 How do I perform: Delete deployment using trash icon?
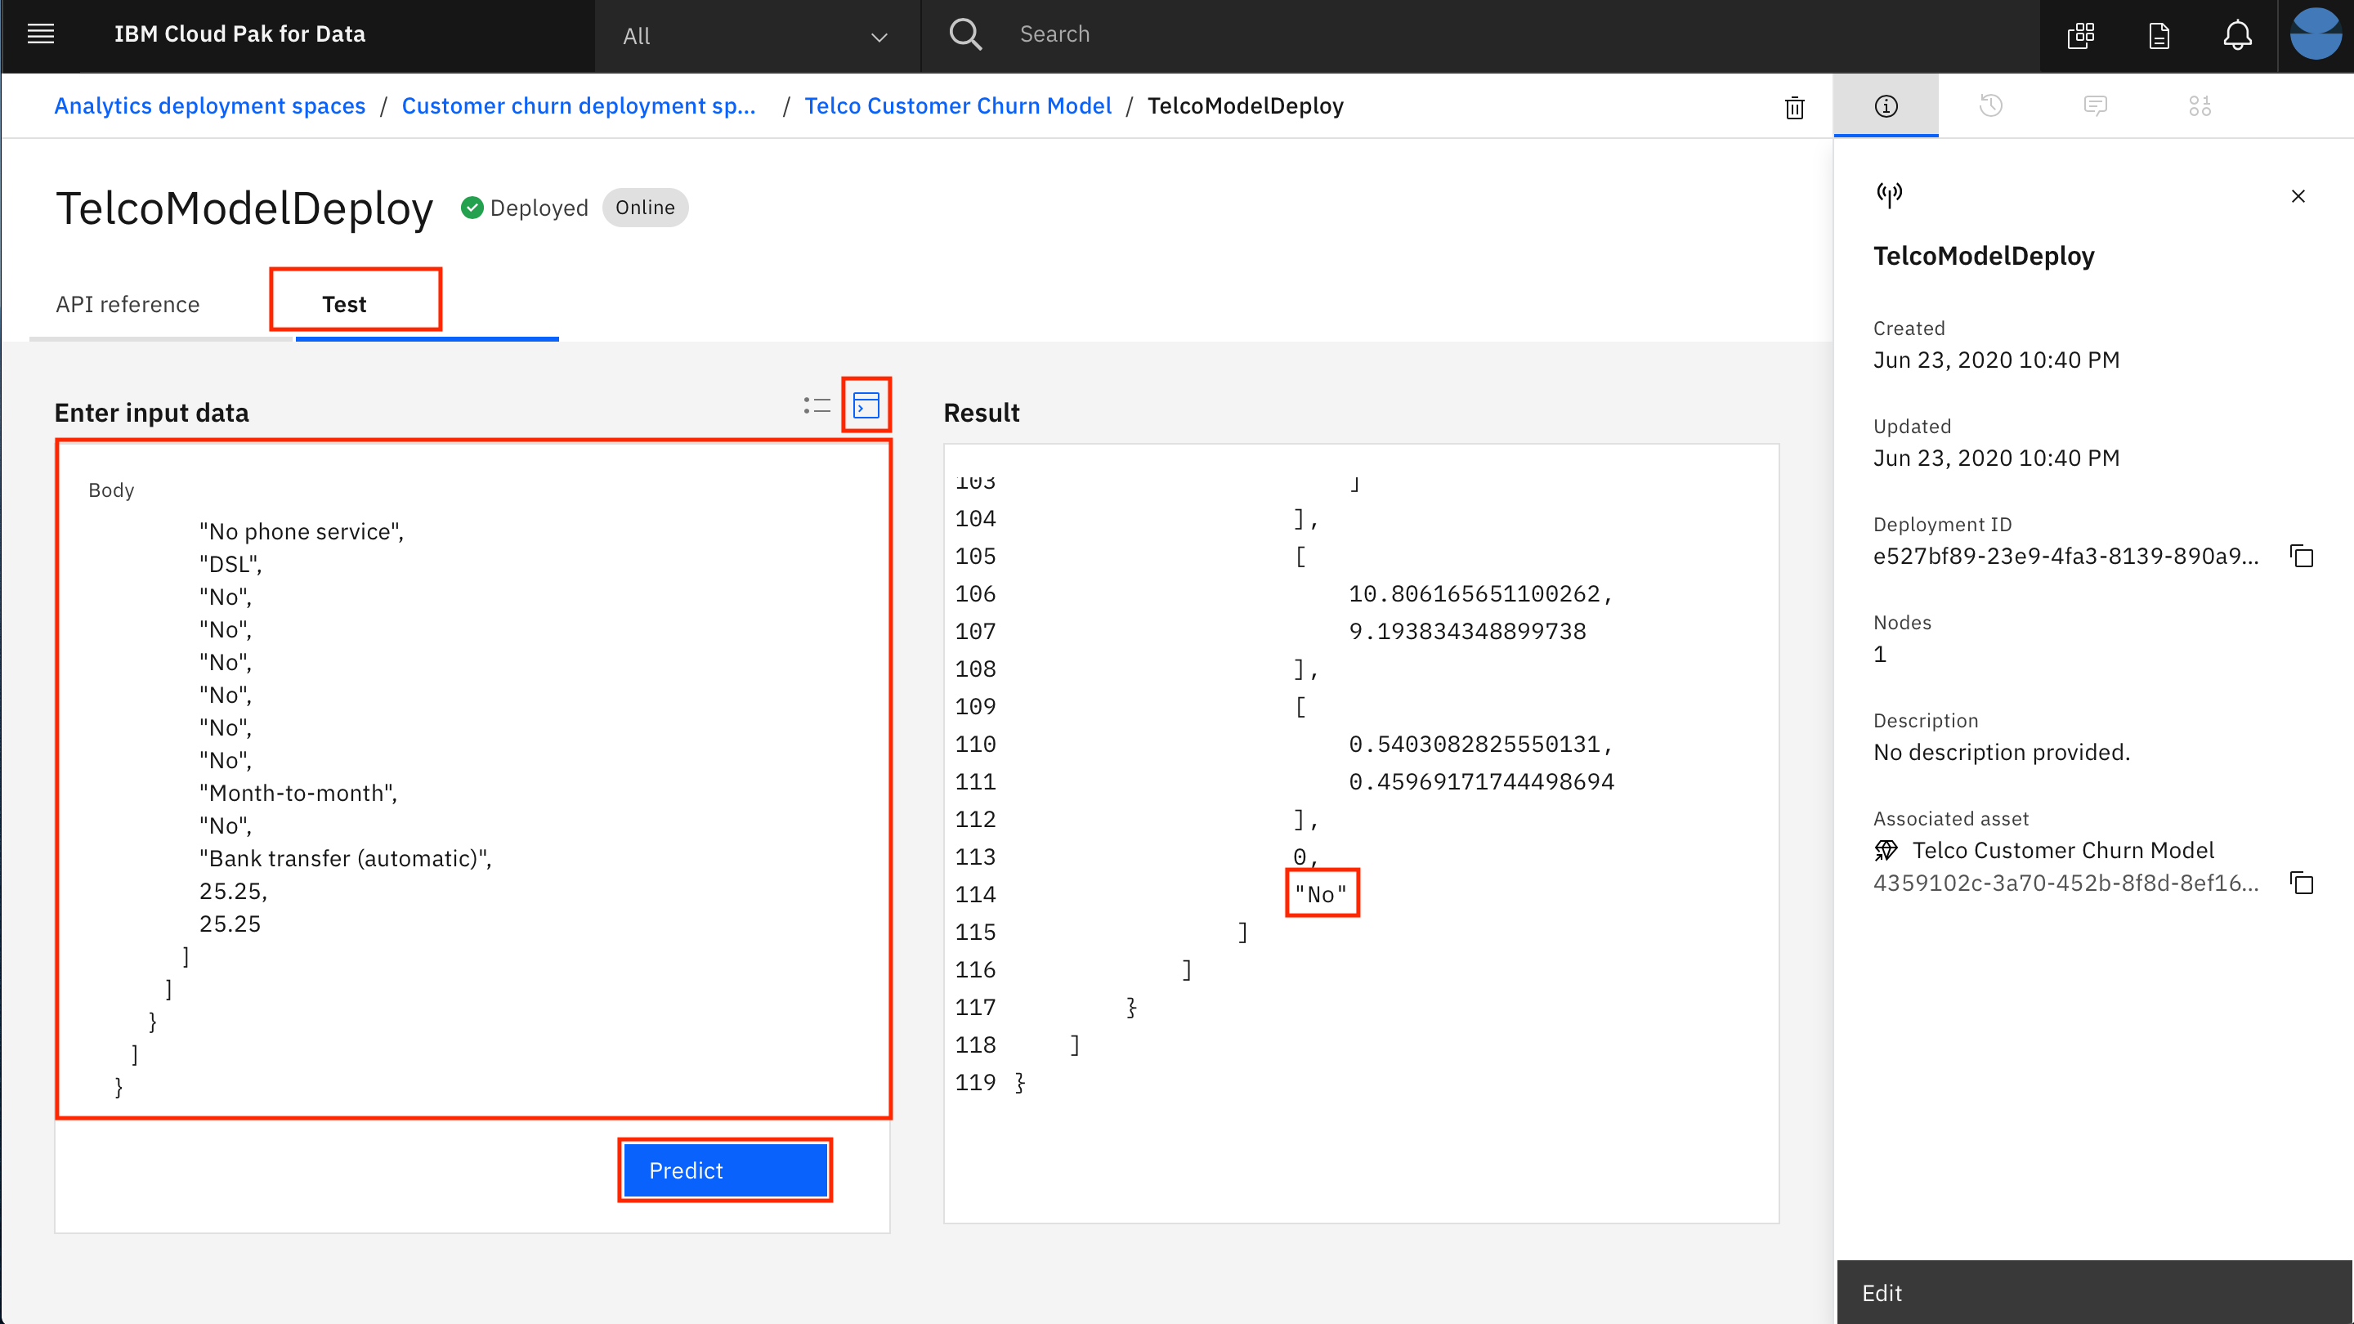pos(1795,108)
